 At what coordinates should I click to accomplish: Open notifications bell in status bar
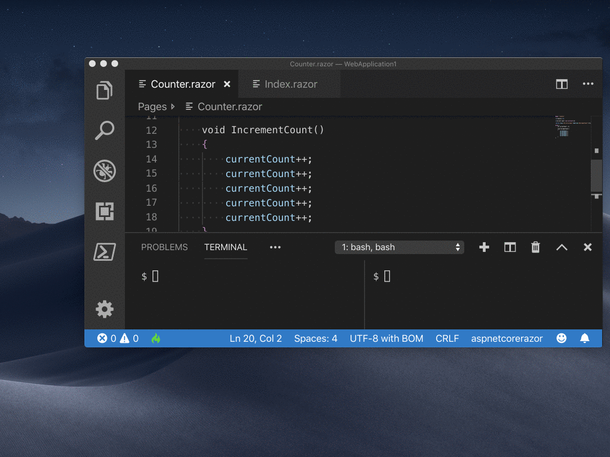point(584,338)
